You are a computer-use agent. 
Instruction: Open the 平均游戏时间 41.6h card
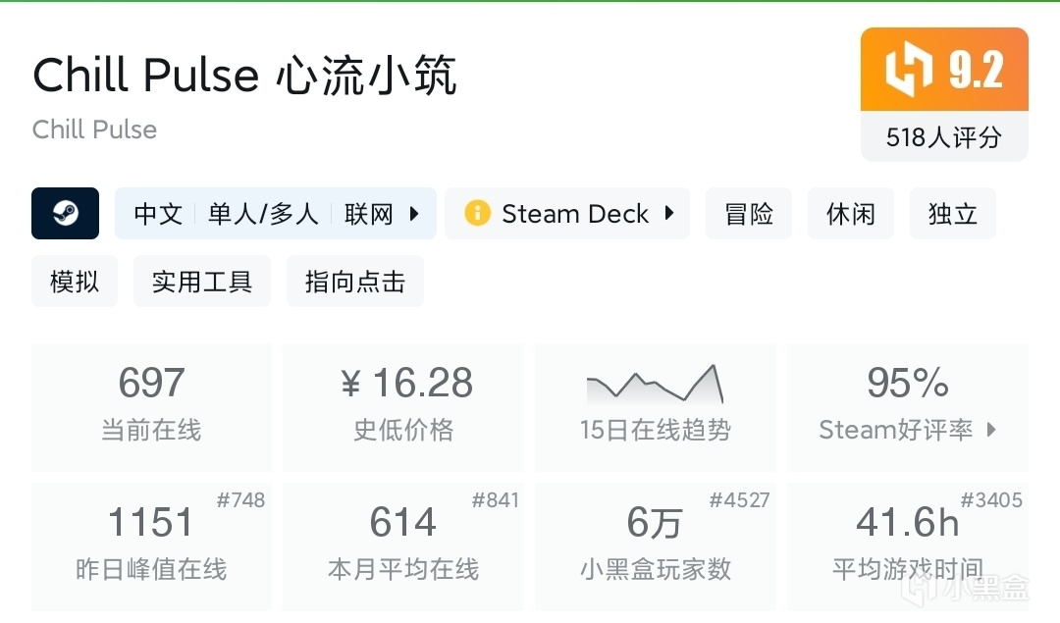(907, 545)
